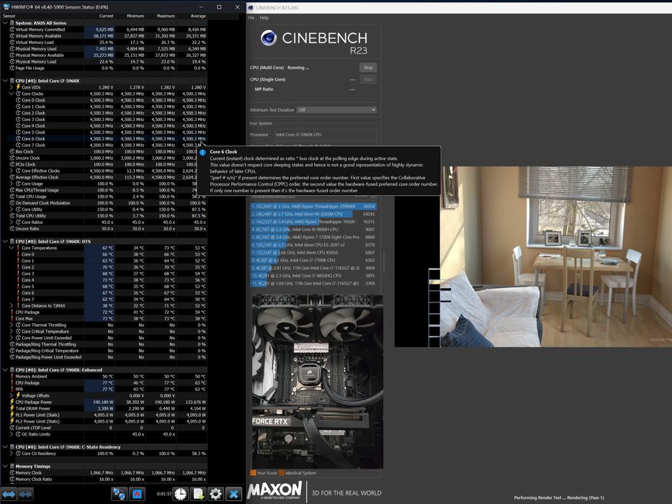Viewport: 672px width, 504px height.
Task: Click the Cinebench sphere logo icon
Action: 269,38
